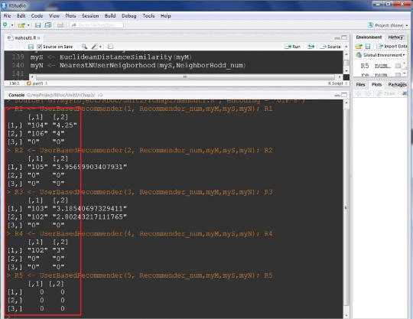
Task: Click the Go to file/function search field
Action: coord(96,25)
